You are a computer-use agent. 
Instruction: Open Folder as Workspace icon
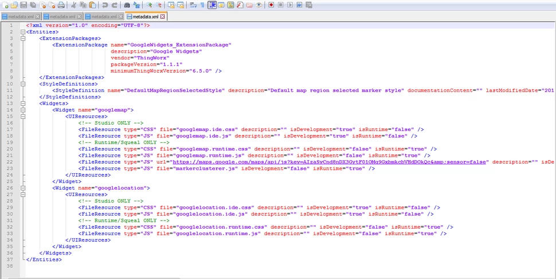click(250, 5)
